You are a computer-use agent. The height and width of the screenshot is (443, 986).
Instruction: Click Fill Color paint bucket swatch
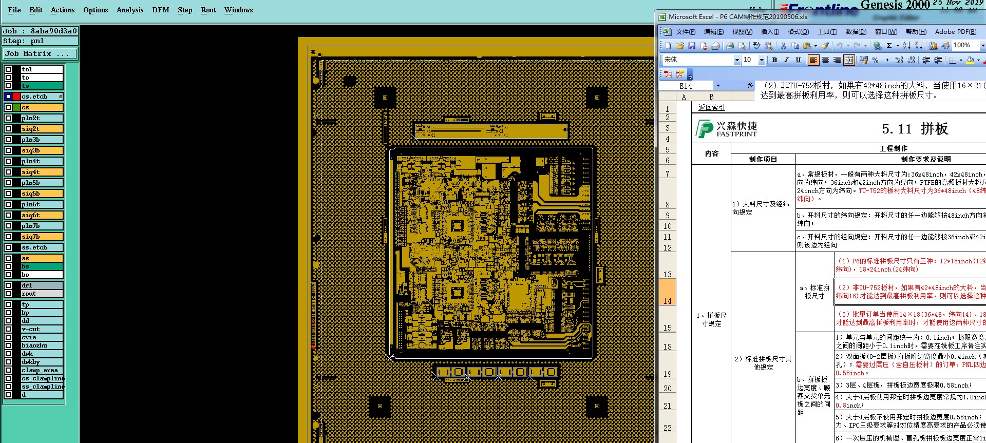[970, 60]
